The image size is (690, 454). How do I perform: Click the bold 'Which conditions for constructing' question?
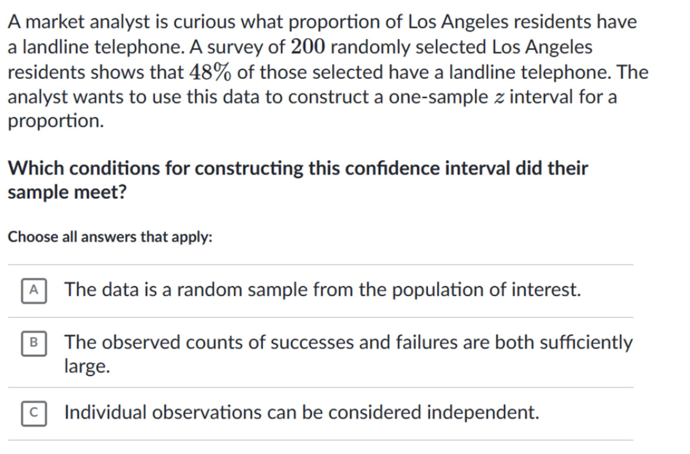pyautogui.click(x=297, y=168)
